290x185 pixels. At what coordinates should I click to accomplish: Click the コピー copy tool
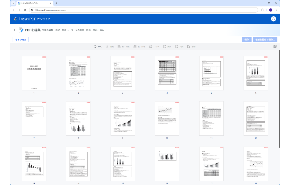pyautogui.click(x=154, y=47)
